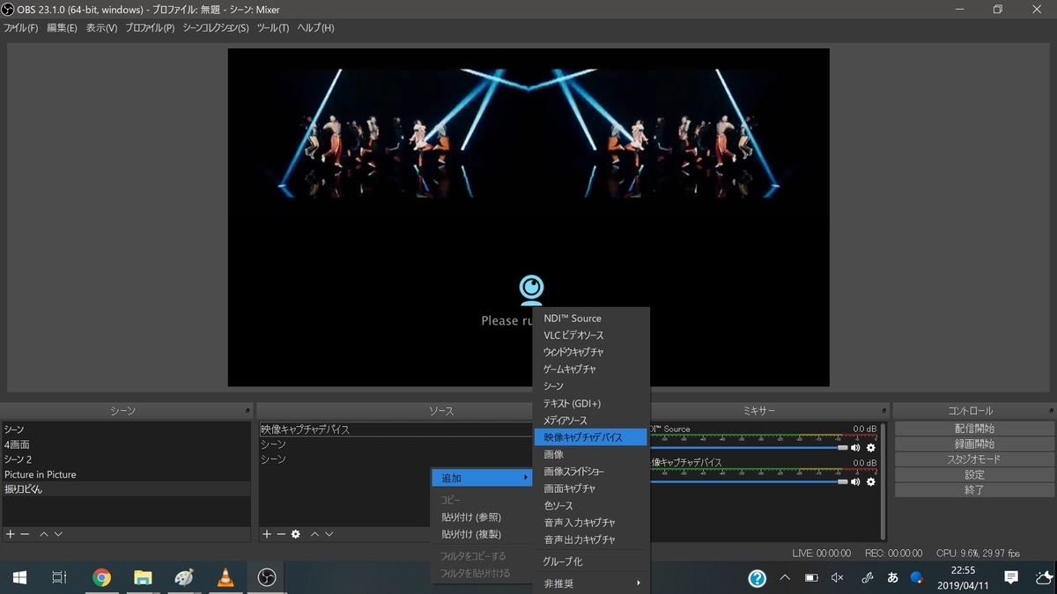Select the 4画面 scene

[x=126, y=444]
